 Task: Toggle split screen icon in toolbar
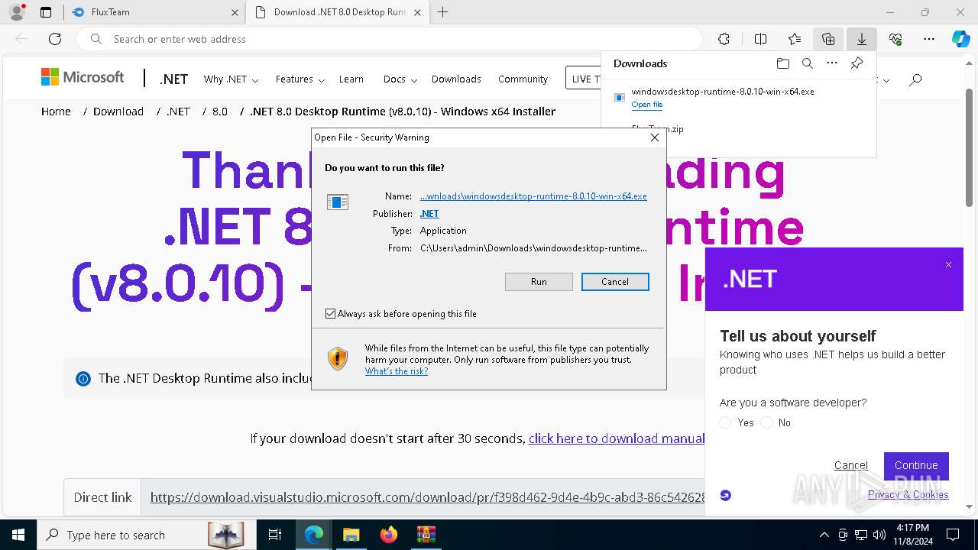pos(760,39)
